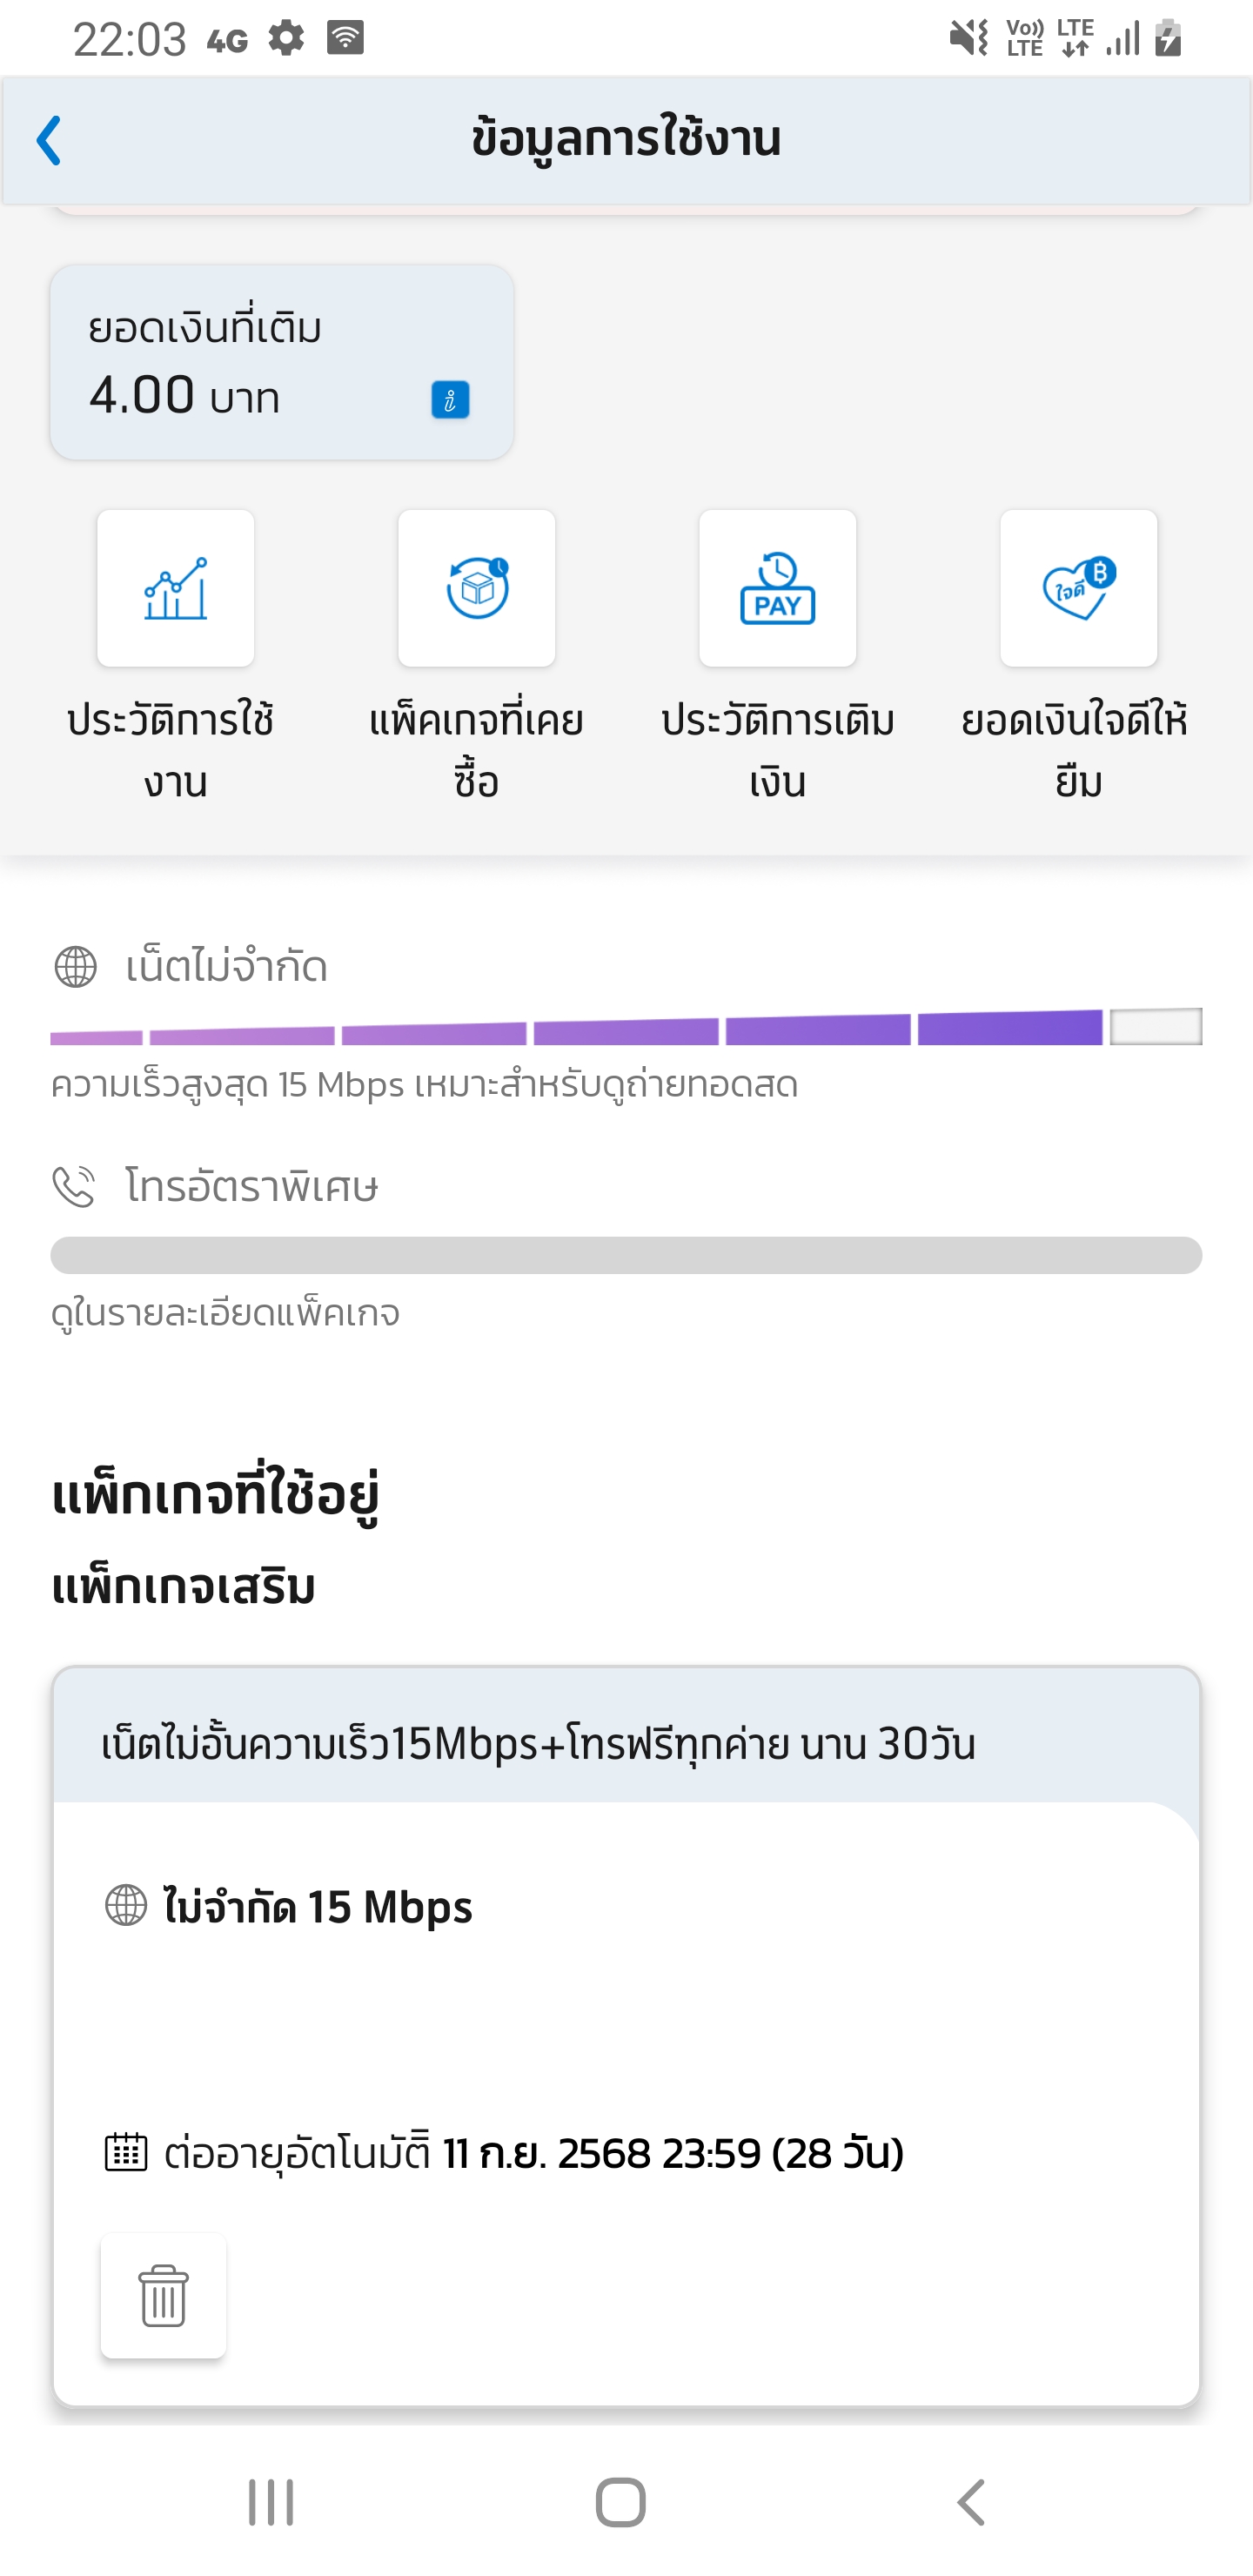This screenshot has width=1253, height=2576.
Task: Tap the globe icon next to เน็ตไม่จำกัด
Action: click(x=76, y=967)
